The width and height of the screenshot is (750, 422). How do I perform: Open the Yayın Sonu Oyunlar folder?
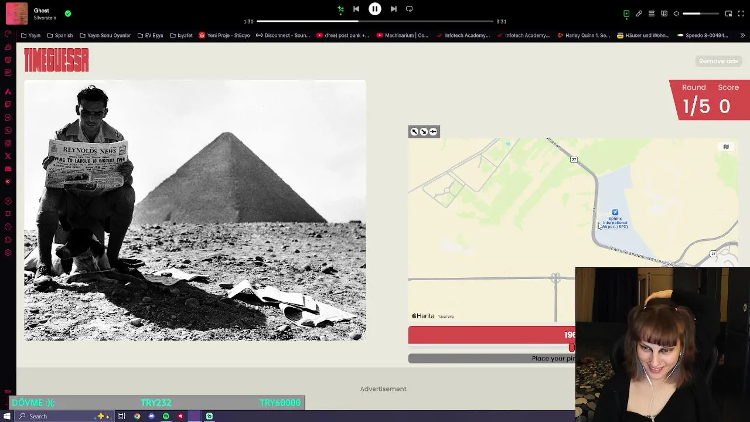click(x=105, y=35)
